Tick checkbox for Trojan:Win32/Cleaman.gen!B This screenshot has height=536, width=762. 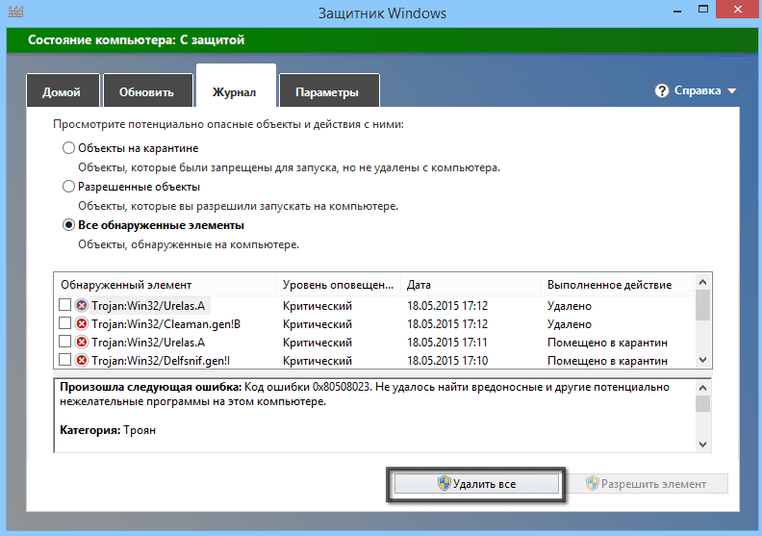tap(64, 323)
